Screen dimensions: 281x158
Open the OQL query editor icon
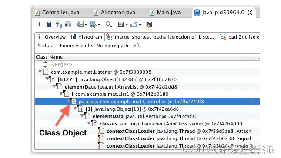[68, 24]
